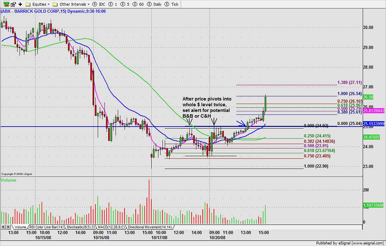Viewport: 386px width, 246px height.
Task: Click the 1.000 (22.90) Fibonacci label
Action: pos(316,166)
